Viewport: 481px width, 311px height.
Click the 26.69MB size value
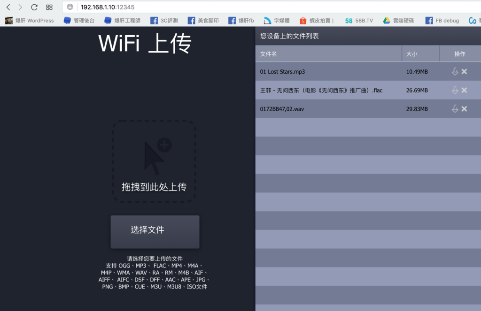coord(417,91)
